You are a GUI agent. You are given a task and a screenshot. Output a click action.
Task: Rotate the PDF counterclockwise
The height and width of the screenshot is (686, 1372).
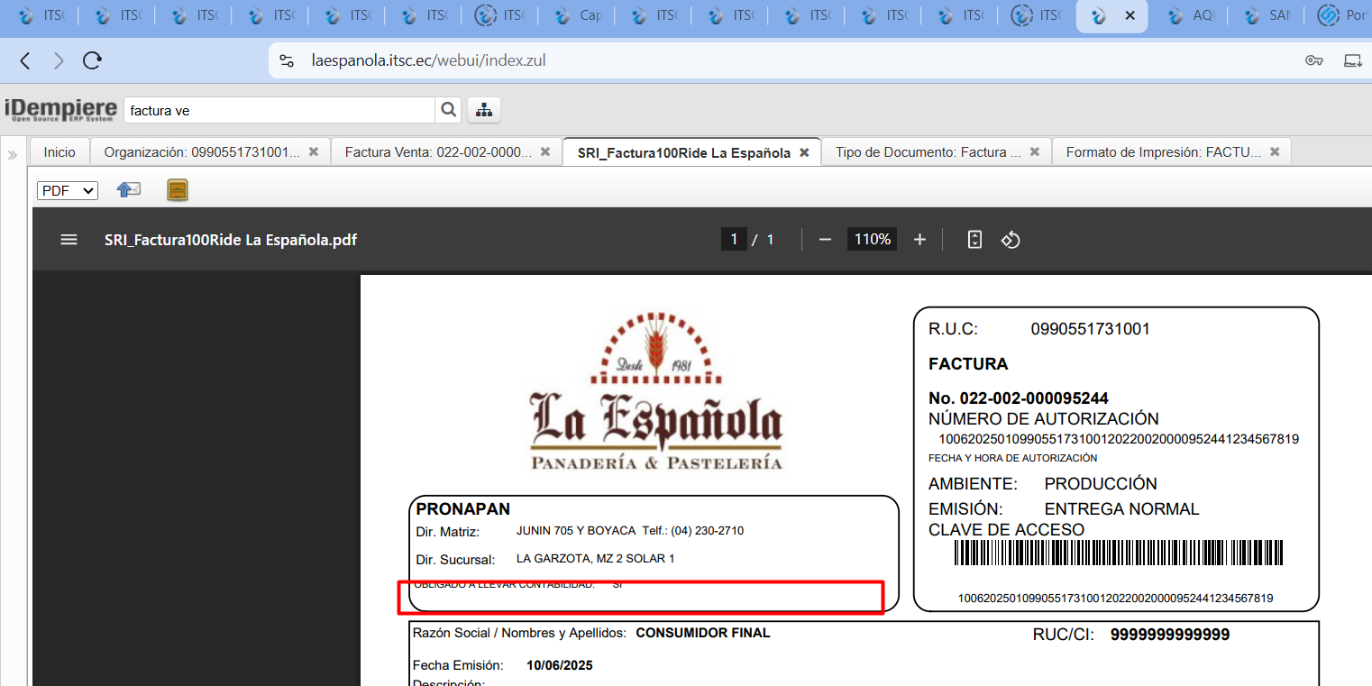(1011, 240)
